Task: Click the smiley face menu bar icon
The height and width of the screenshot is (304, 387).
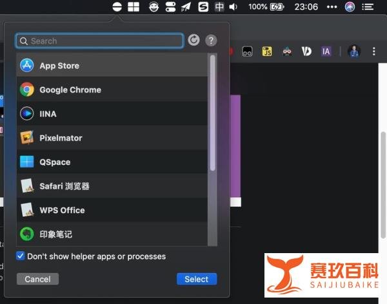Action: [x=154, y=6]
